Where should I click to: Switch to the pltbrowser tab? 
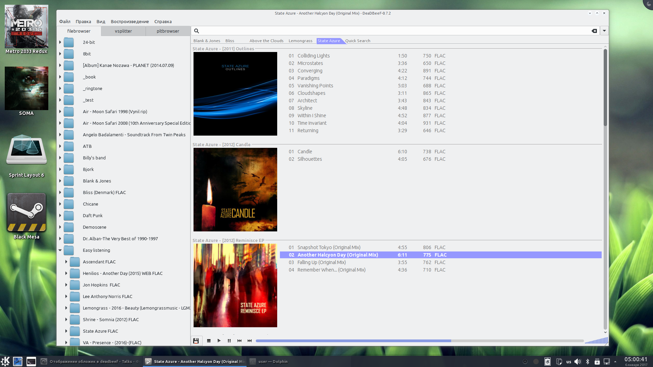pos(168,31)
